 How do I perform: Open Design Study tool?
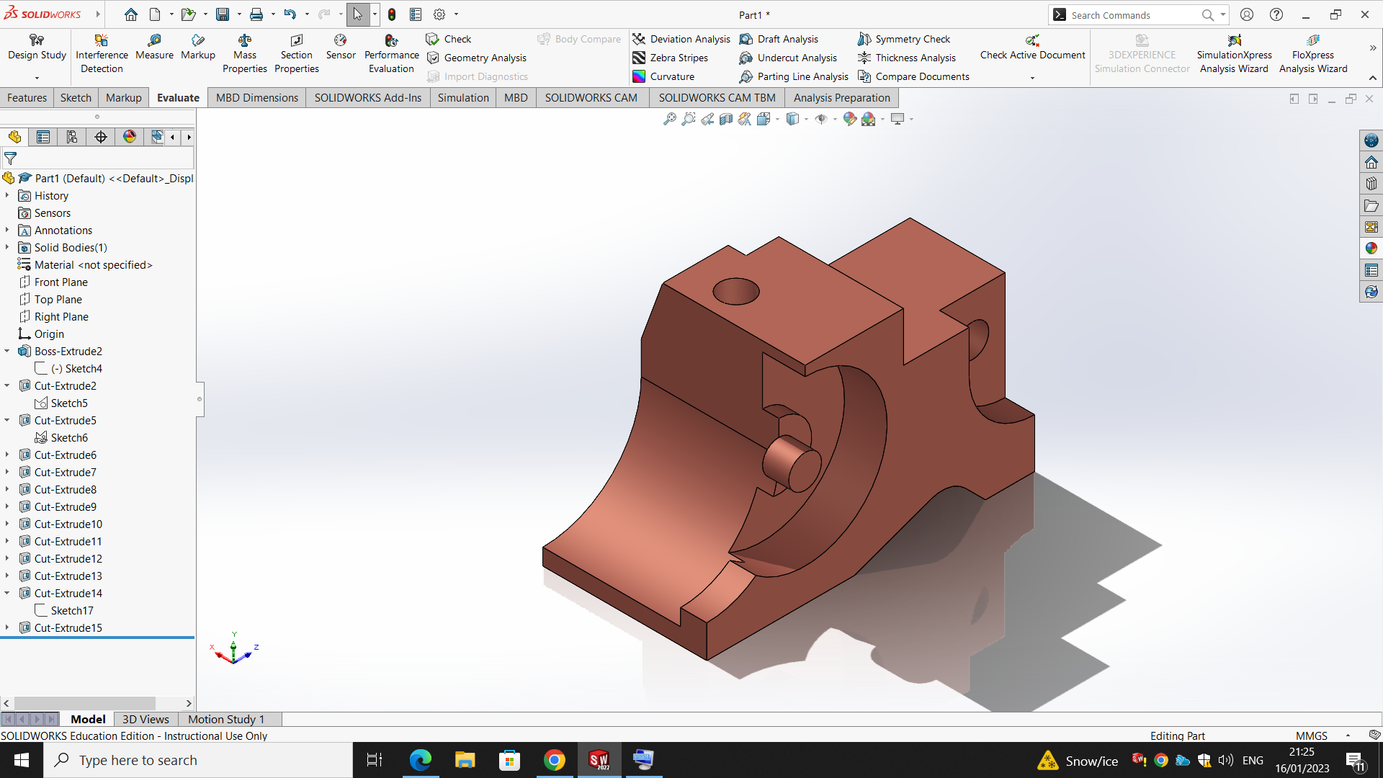coord(37,48)
